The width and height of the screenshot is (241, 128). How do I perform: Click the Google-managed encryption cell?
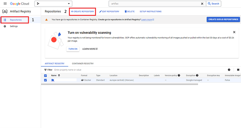tap(194, 80)
